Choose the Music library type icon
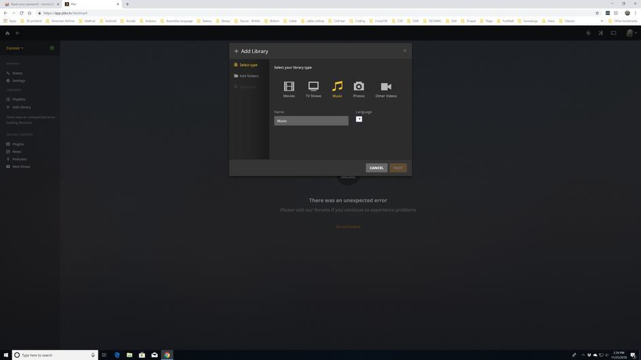 click(337, 89)
